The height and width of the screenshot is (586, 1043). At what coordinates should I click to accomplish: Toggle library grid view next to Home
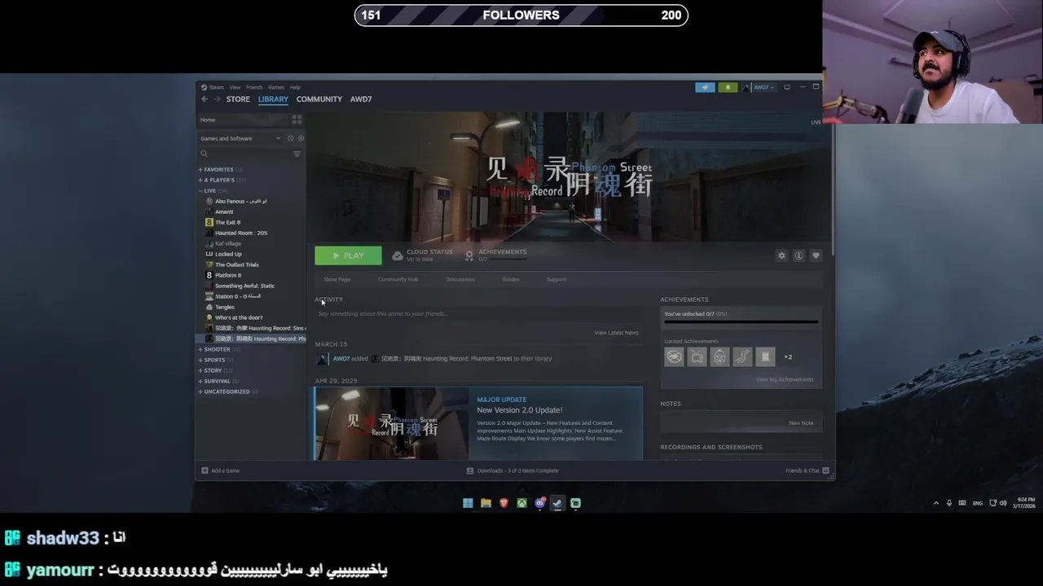(297, 120)
